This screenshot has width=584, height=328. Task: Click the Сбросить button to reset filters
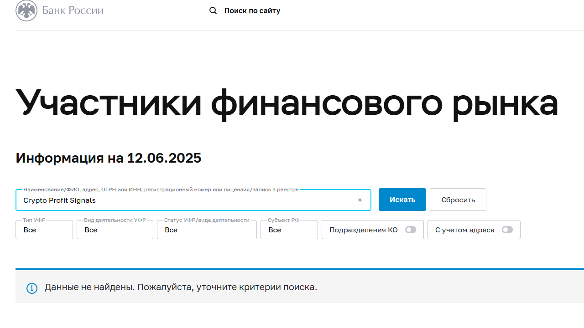pyautogui.click(x=458, y=200)
